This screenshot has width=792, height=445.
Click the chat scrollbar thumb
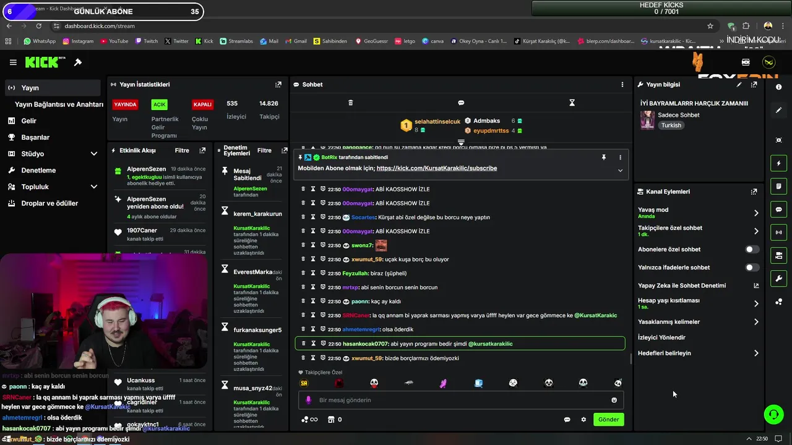[631, 359]
